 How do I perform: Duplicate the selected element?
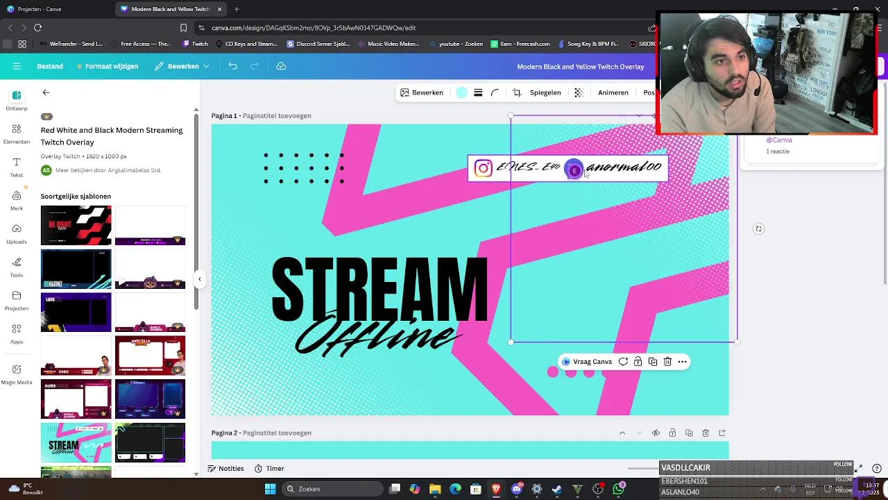pos(653,362)
